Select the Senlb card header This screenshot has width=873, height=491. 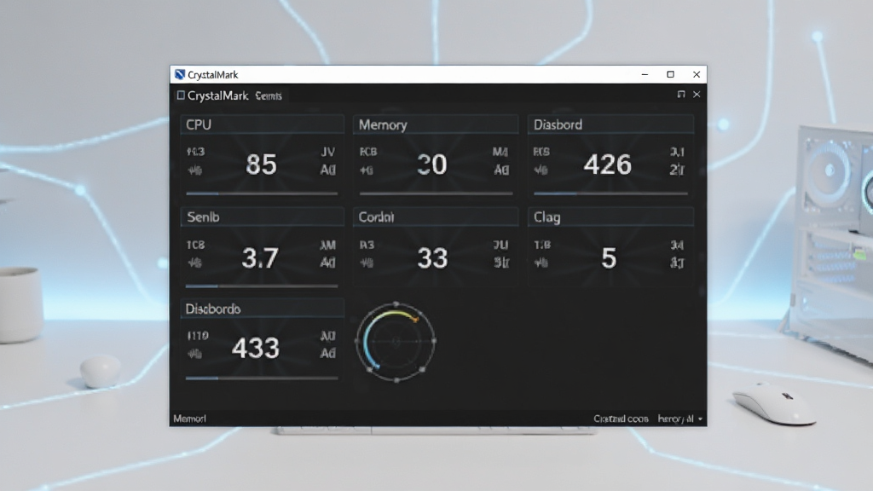point(262,217)
